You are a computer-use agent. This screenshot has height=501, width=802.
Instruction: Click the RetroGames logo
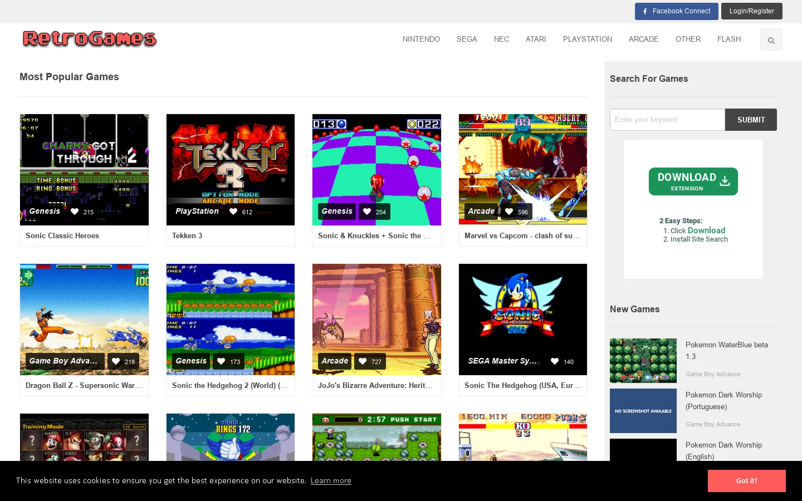click(90, 38)
